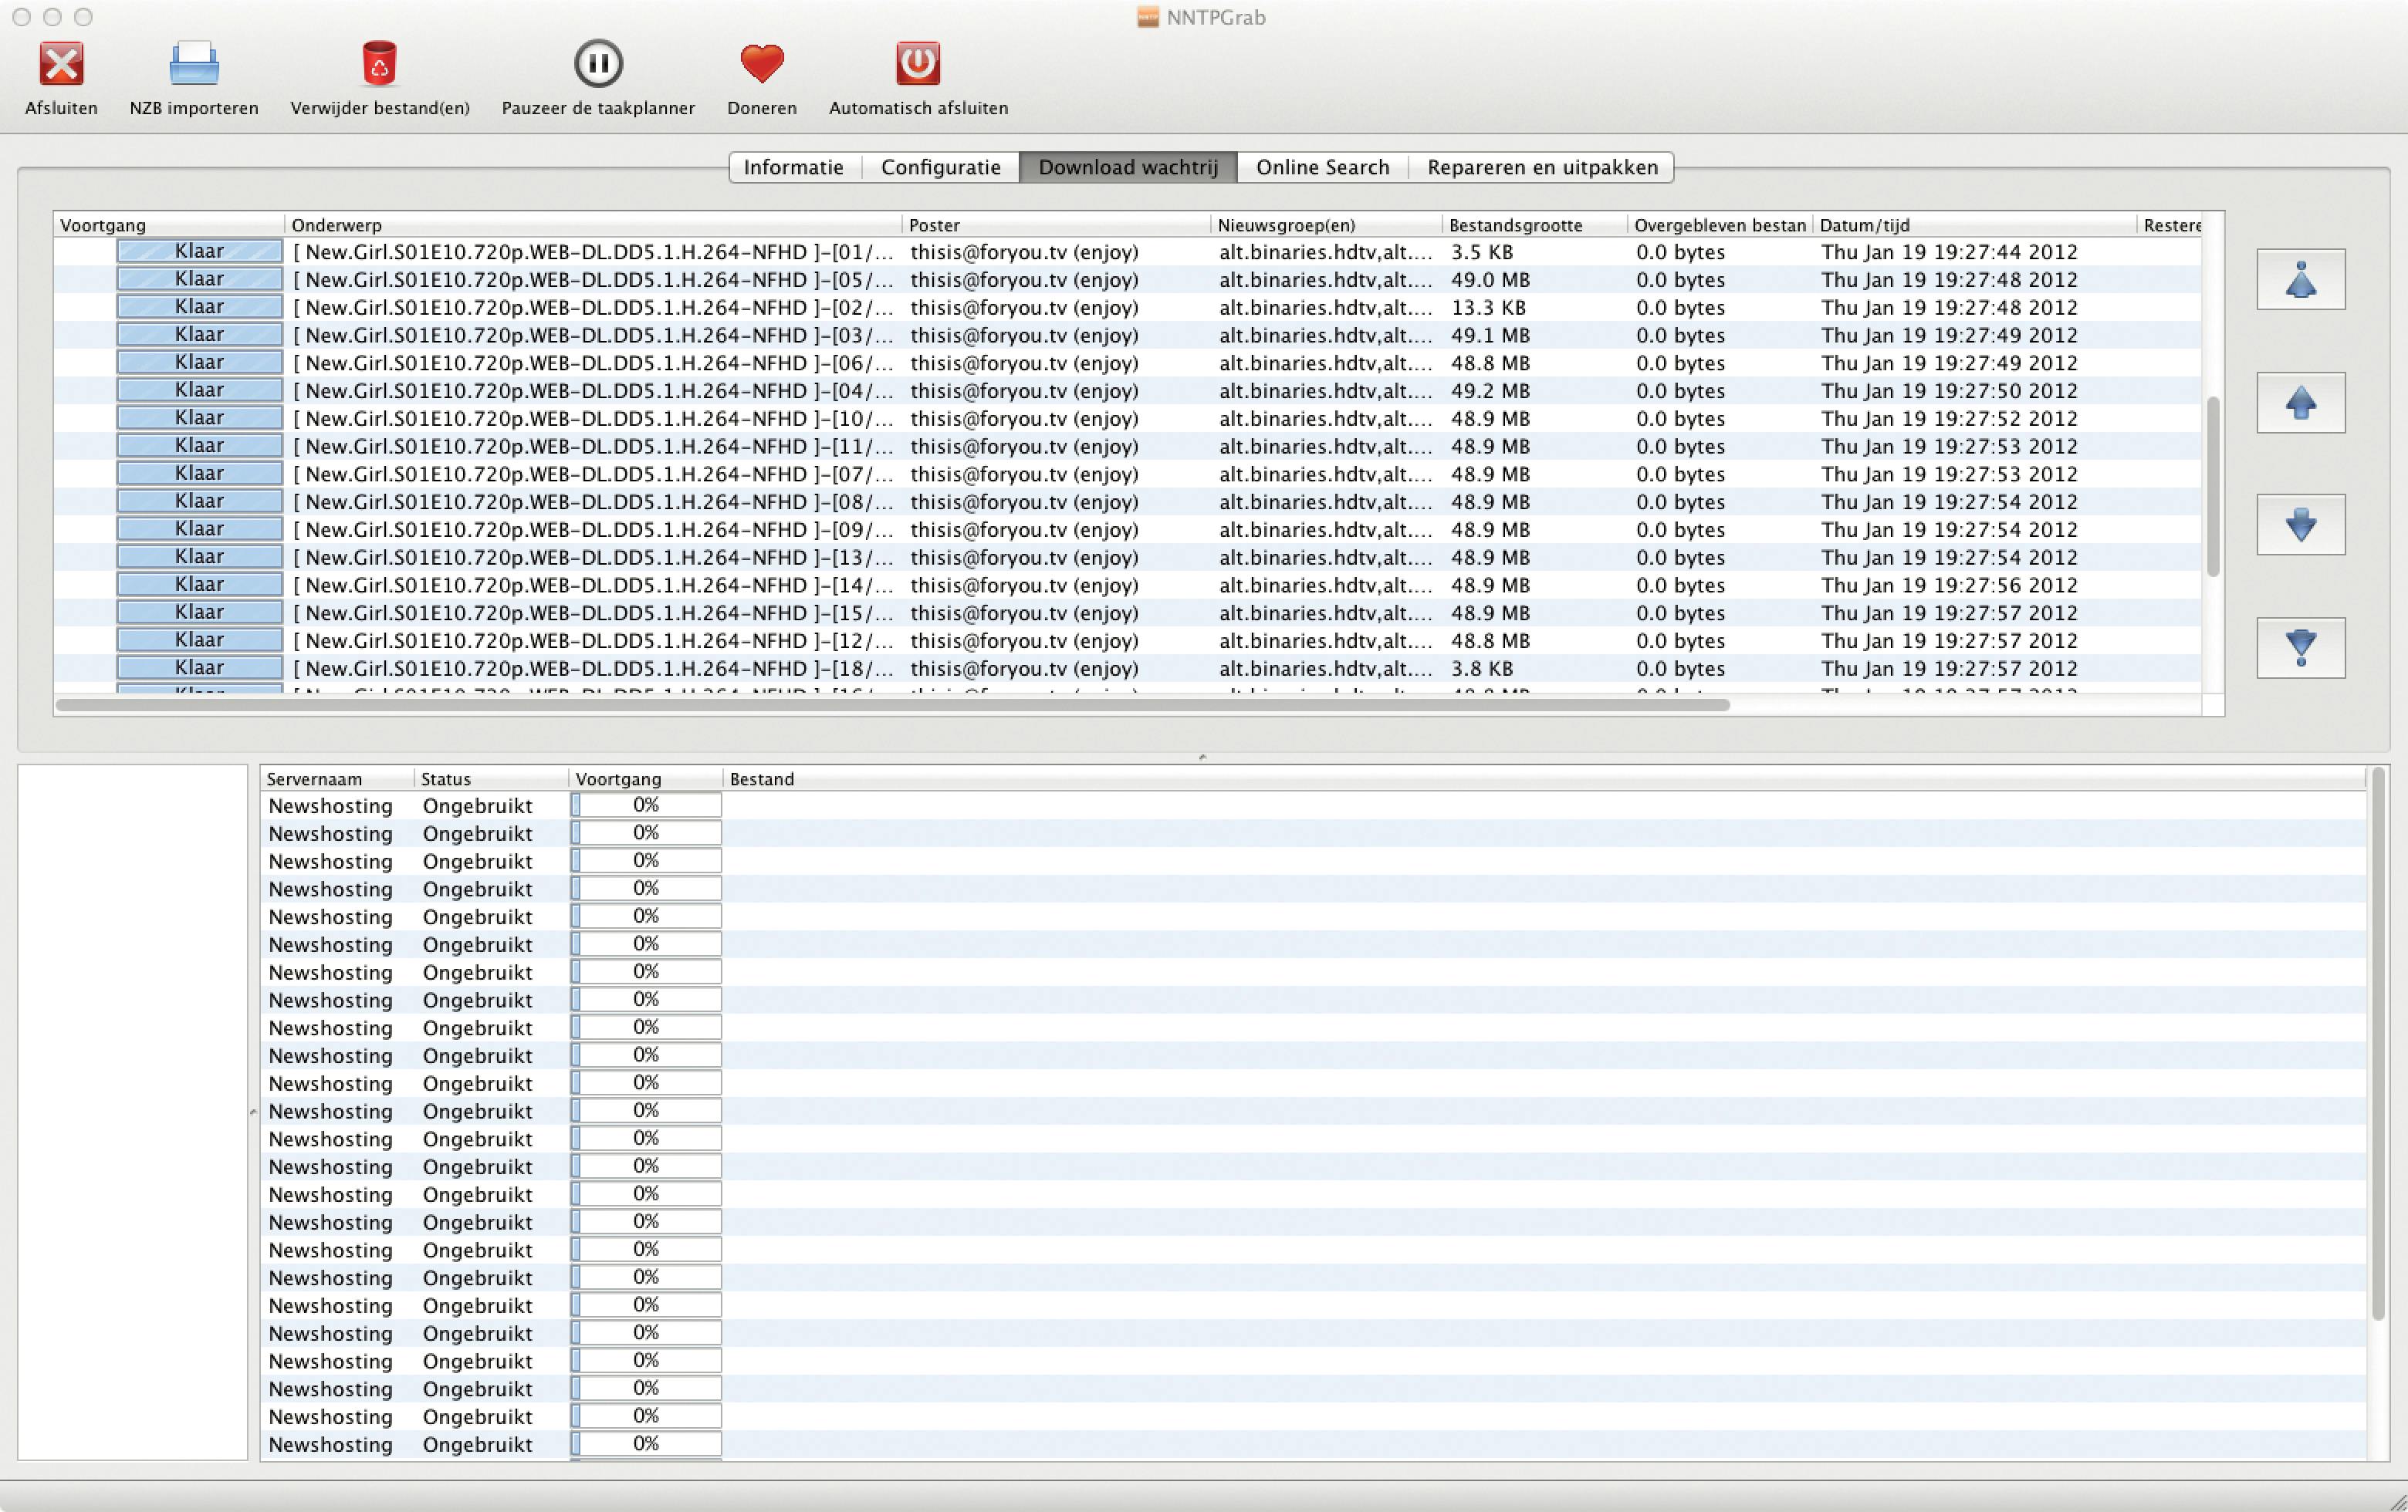Image resolution: width=2408 pixels, height=1512 pixels.
Task: Open the Configuratie tab
Action: click(940, 167)
